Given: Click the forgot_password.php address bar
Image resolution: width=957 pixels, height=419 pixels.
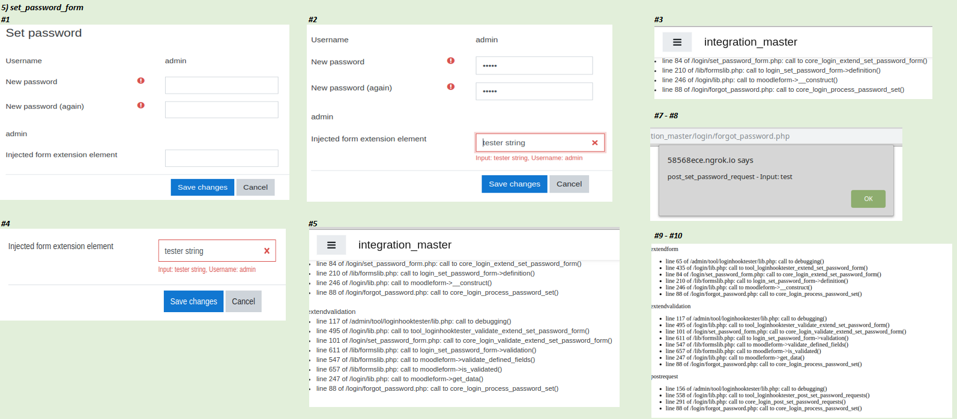Looking at the screenshot, I should coord(776,136).
